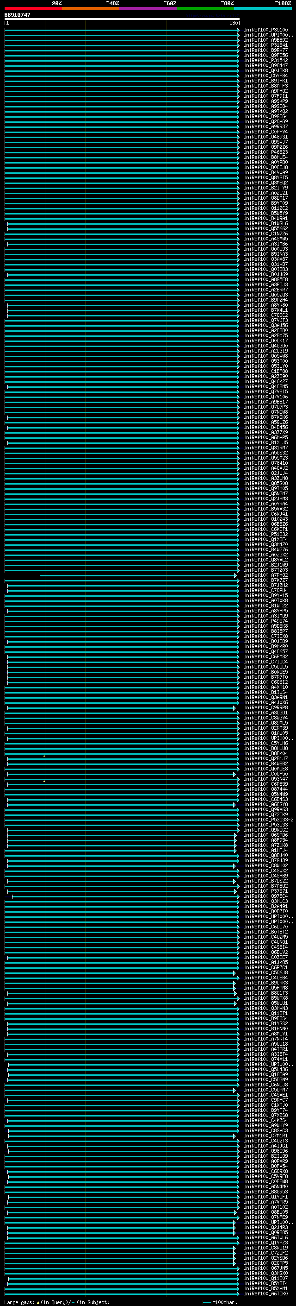
Task: Select hit label UniRef100_Q8EU05
Action: click(265, 1212)
